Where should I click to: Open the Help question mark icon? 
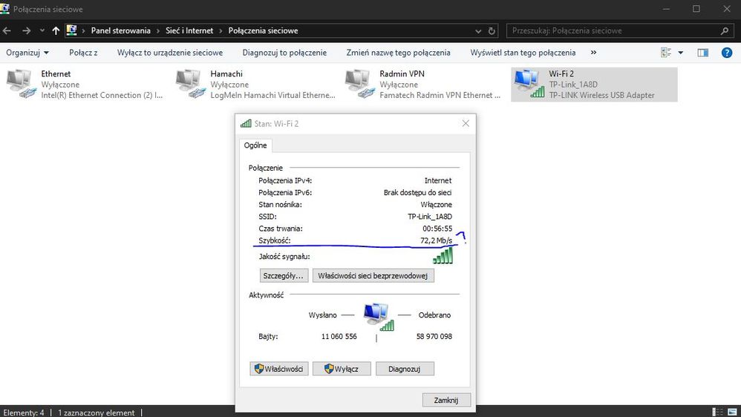pos(727,53)
